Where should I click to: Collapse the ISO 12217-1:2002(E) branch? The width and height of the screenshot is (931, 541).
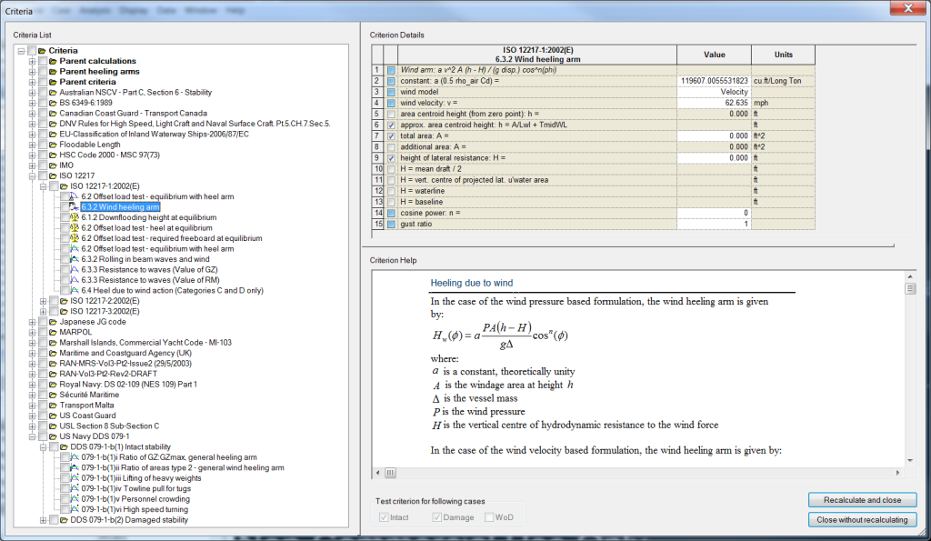(x=43, y=186)
